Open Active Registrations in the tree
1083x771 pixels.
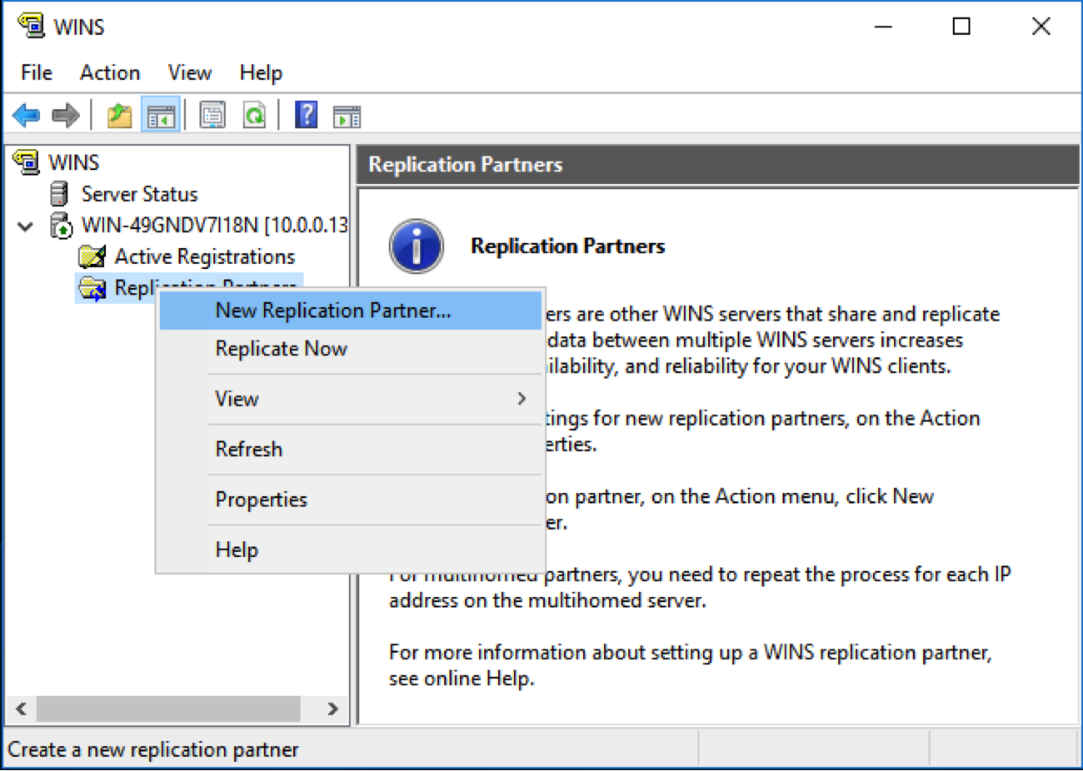point(204,256)
